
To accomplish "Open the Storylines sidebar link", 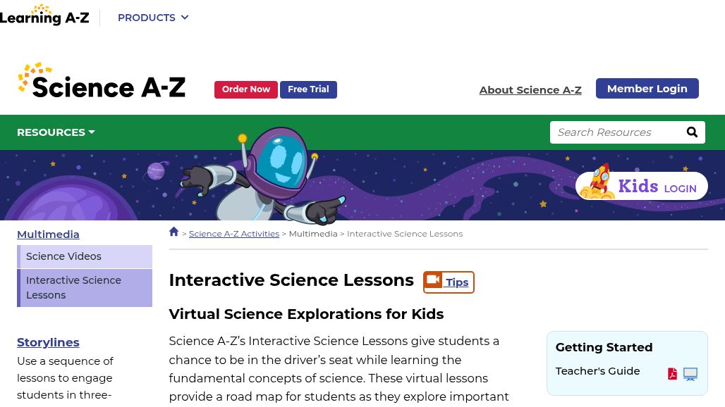I will 48,342.
